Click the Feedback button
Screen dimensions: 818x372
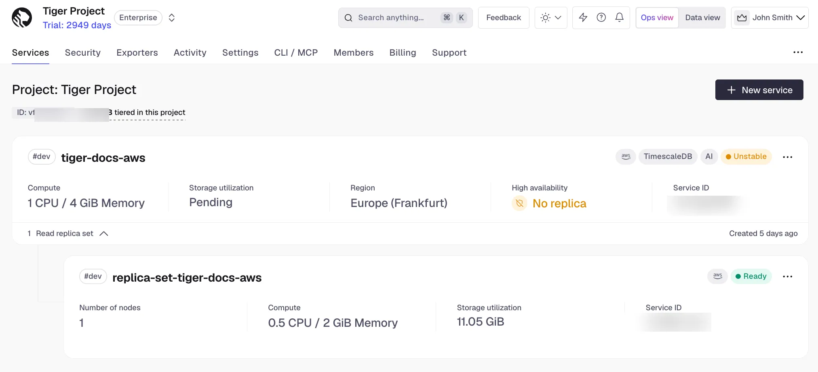(504, 18)
